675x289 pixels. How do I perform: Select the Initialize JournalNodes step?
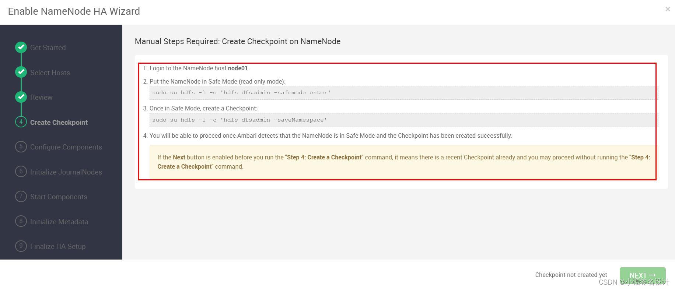pyautogui.click(x=66, y=172)
